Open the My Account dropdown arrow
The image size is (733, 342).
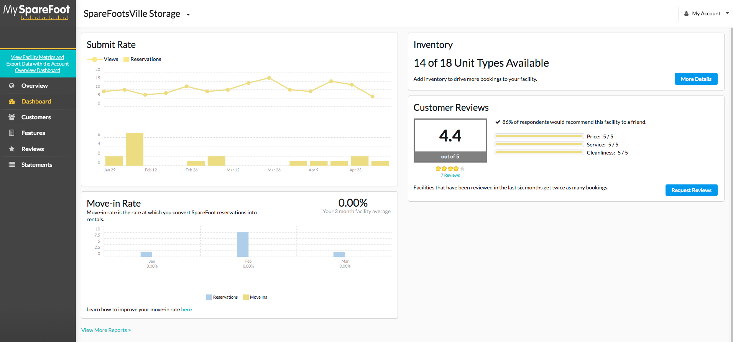tap(727, 13)
